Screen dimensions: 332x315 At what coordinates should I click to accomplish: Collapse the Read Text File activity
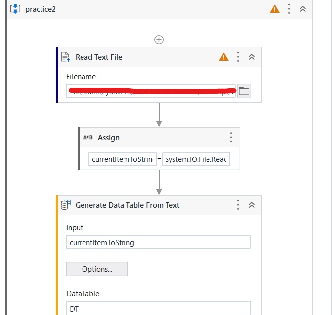pos(252,57)
